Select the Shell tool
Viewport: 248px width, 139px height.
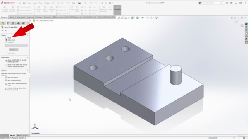(x=84, y=14)
